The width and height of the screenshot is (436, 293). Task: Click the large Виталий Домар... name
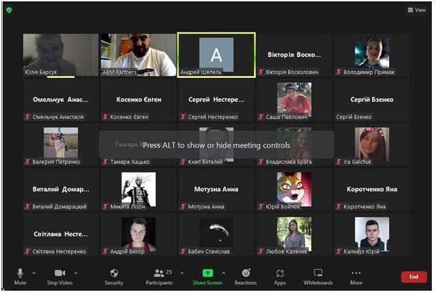(x=61, y=190)
